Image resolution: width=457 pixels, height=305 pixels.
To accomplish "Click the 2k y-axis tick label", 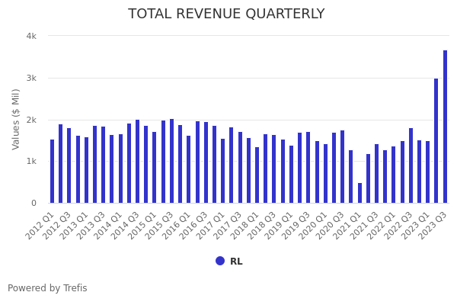I will click(x=31, y=120).
